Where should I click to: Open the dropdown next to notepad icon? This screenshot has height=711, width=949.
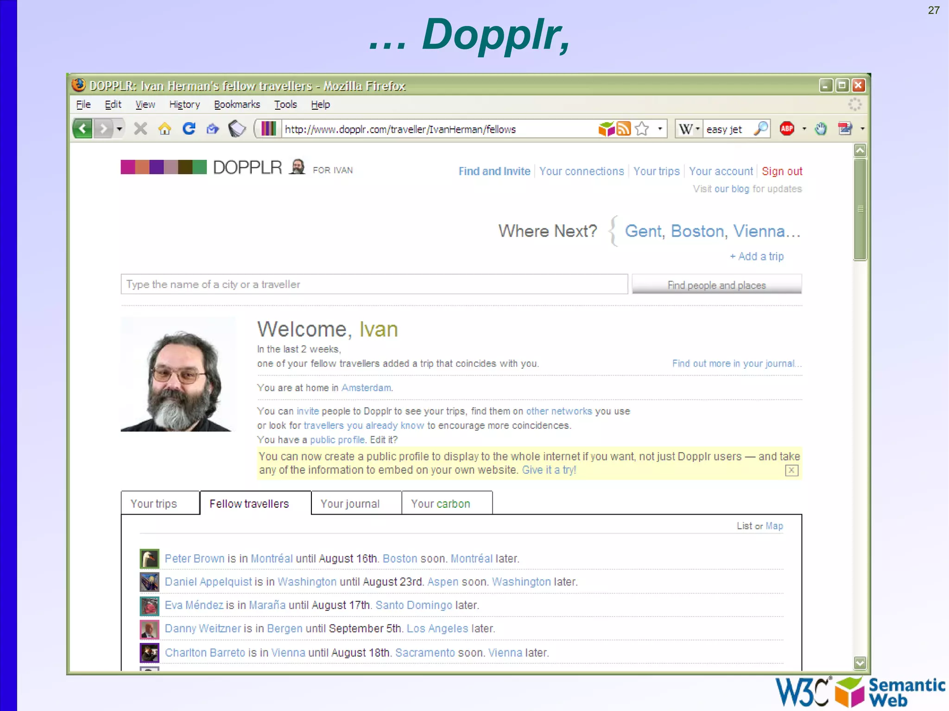point(862,129)
